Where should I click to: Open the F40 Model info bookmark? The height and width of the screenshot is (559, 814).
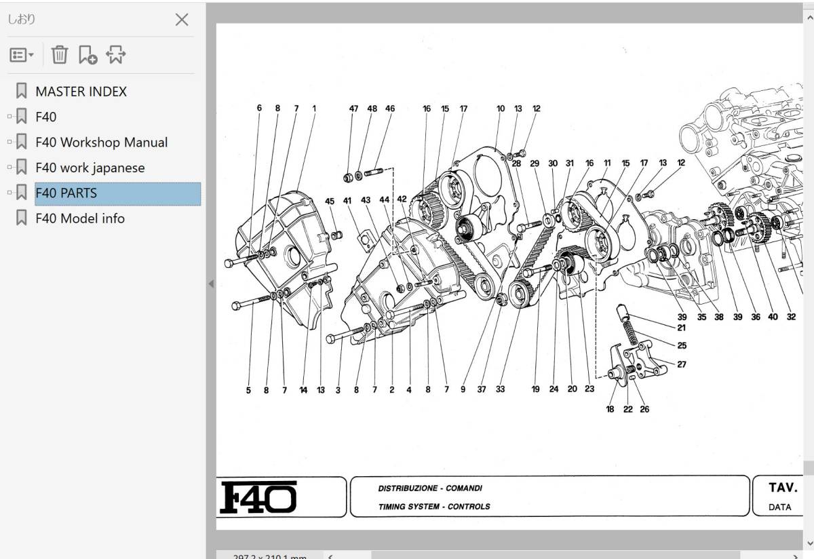(80, 218)
